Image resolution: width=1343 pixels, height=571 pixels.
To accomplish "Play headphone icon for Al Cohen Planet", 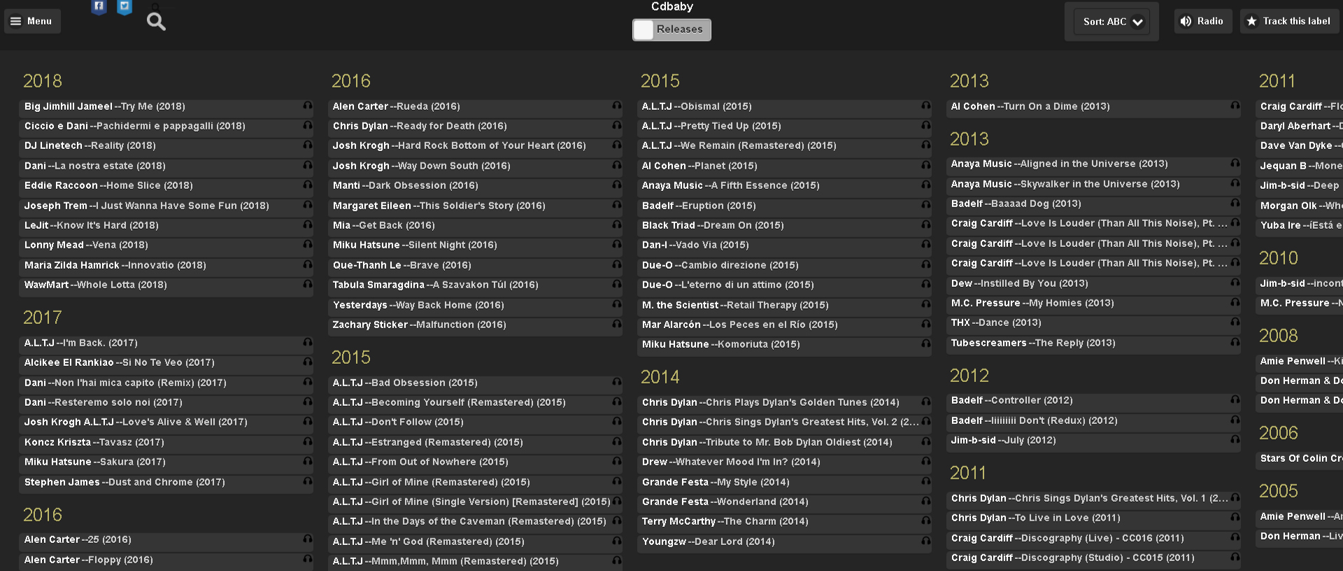I will pyautogui.click(x=926, y=165).
